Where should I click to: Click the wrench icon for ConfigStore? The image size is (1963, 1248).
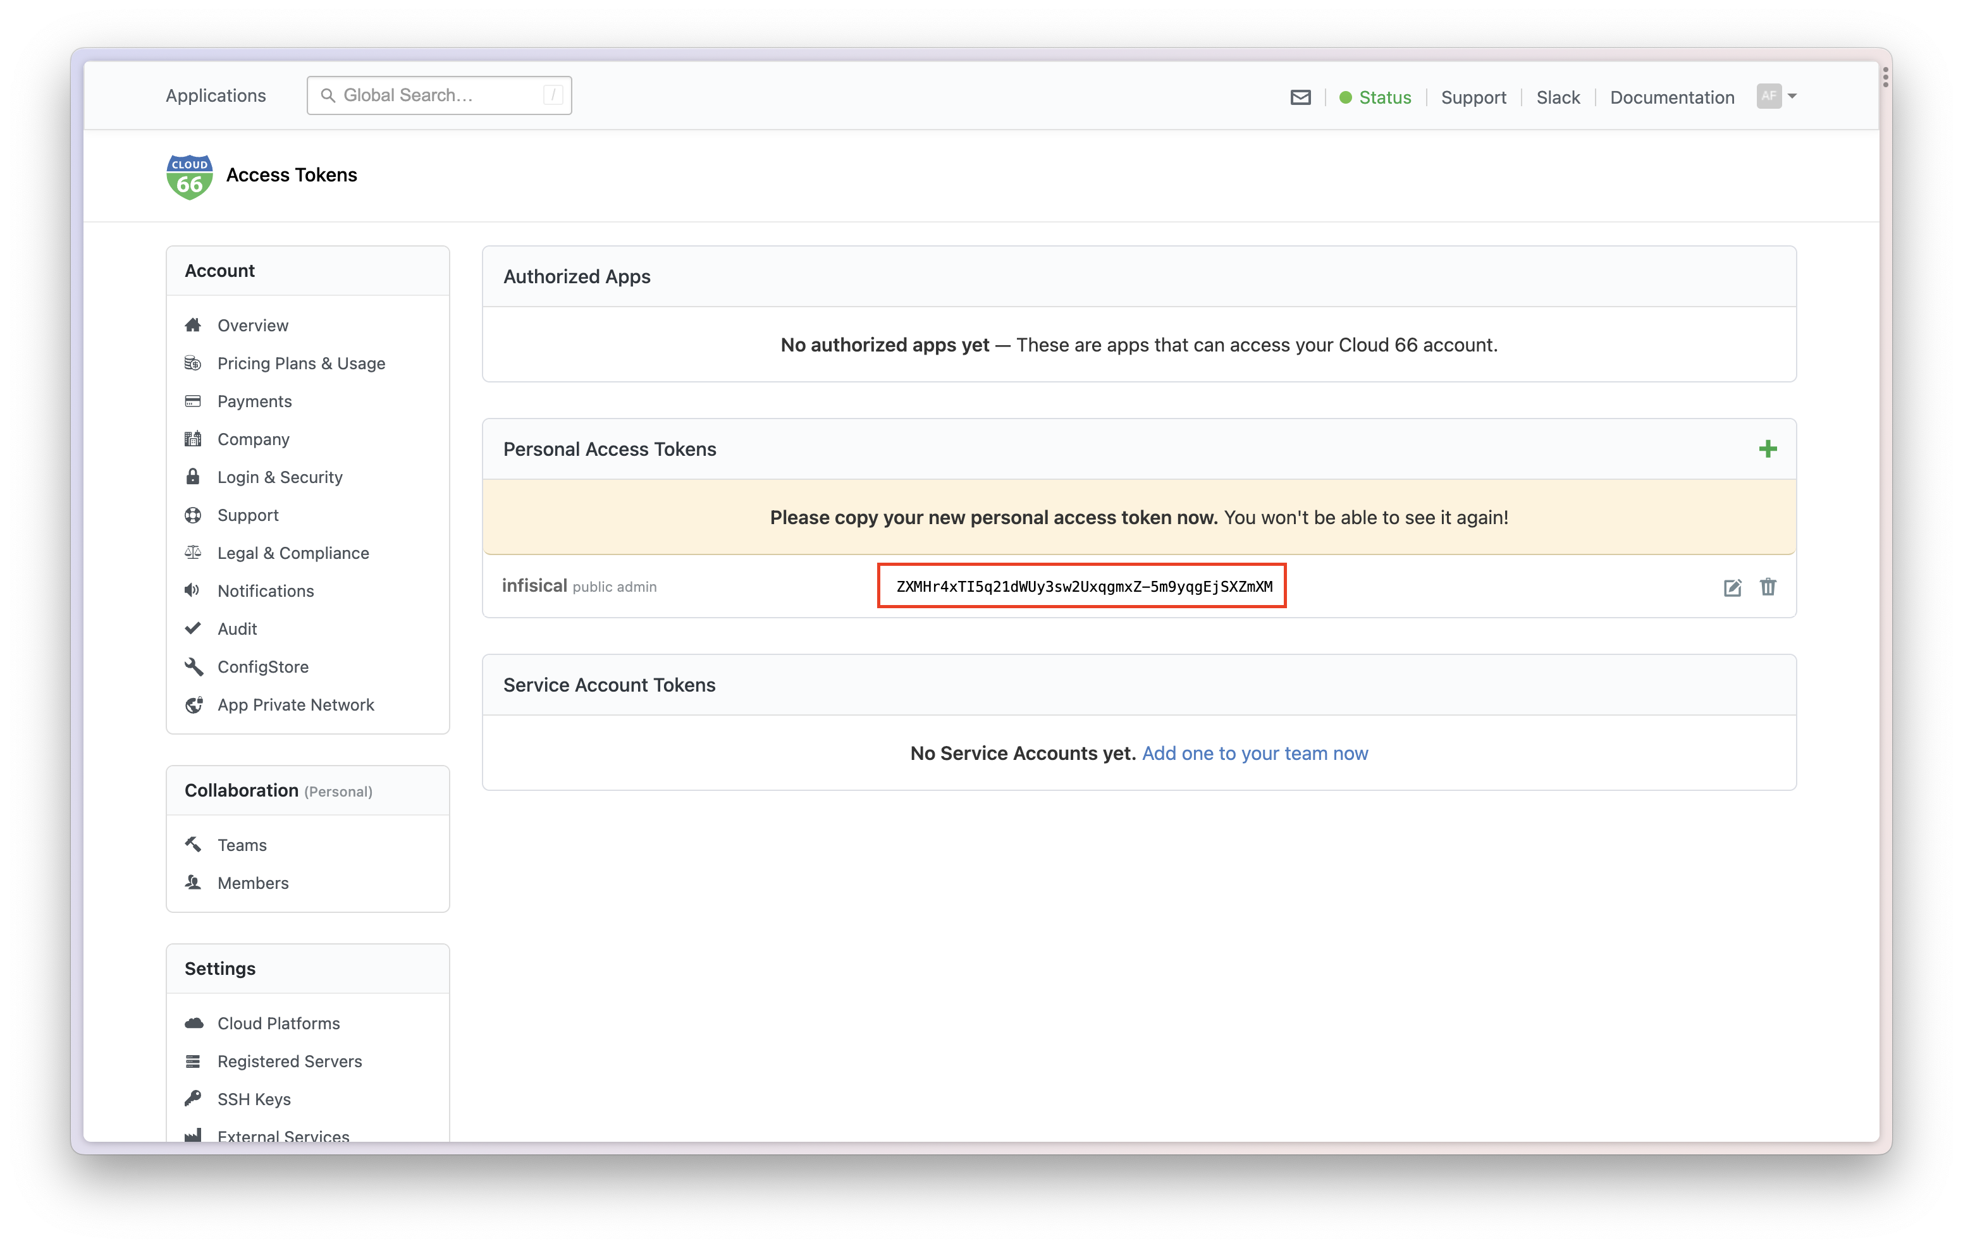pos(194,667)
